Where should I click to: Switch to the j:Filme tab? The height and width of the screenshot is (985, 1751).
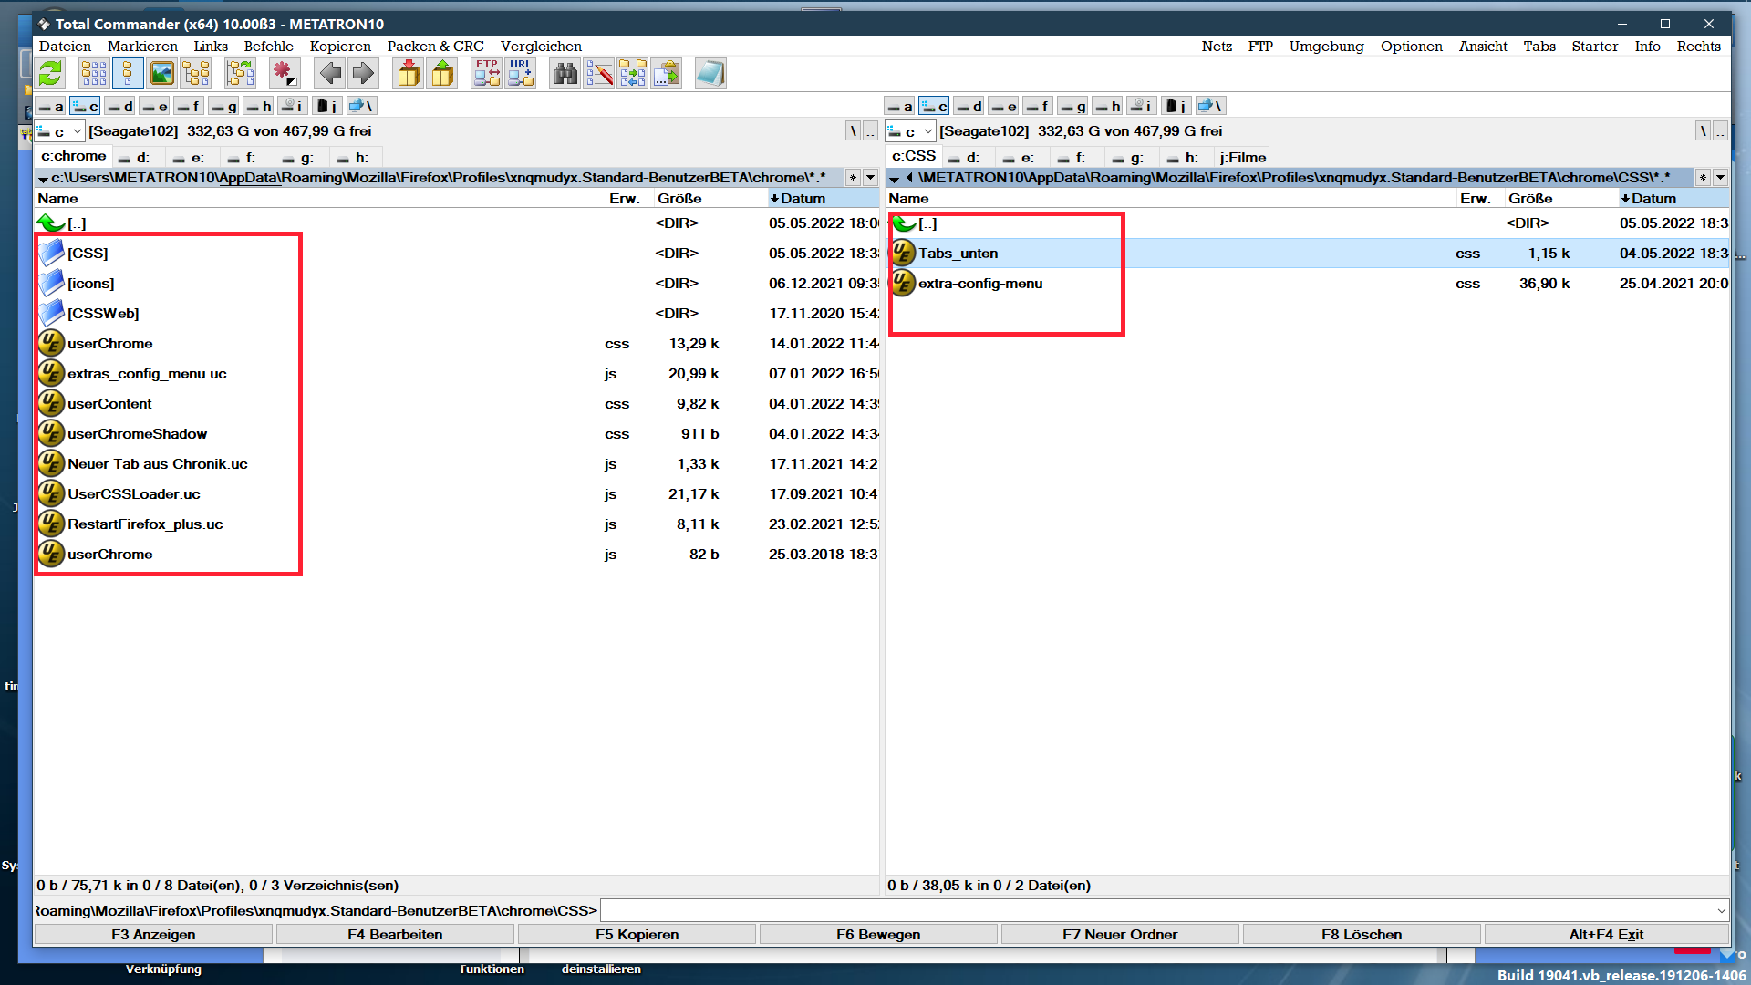(x=1242, y=157)
